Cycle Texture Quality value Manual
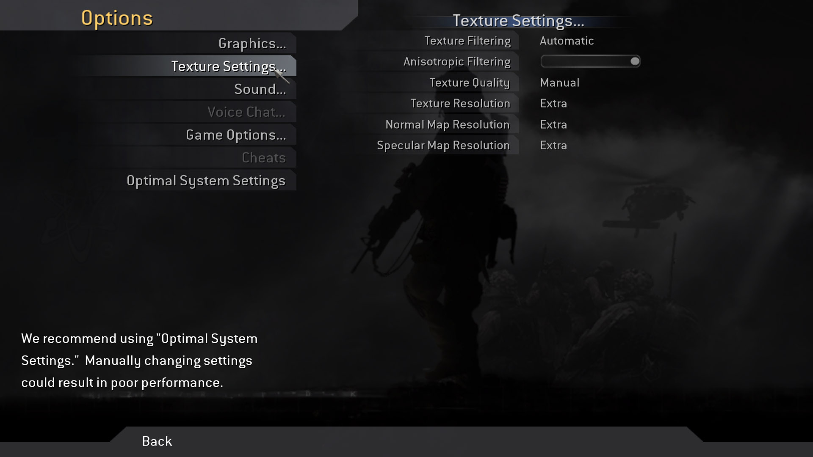This screenshot has width=813, height=457. 559,83
